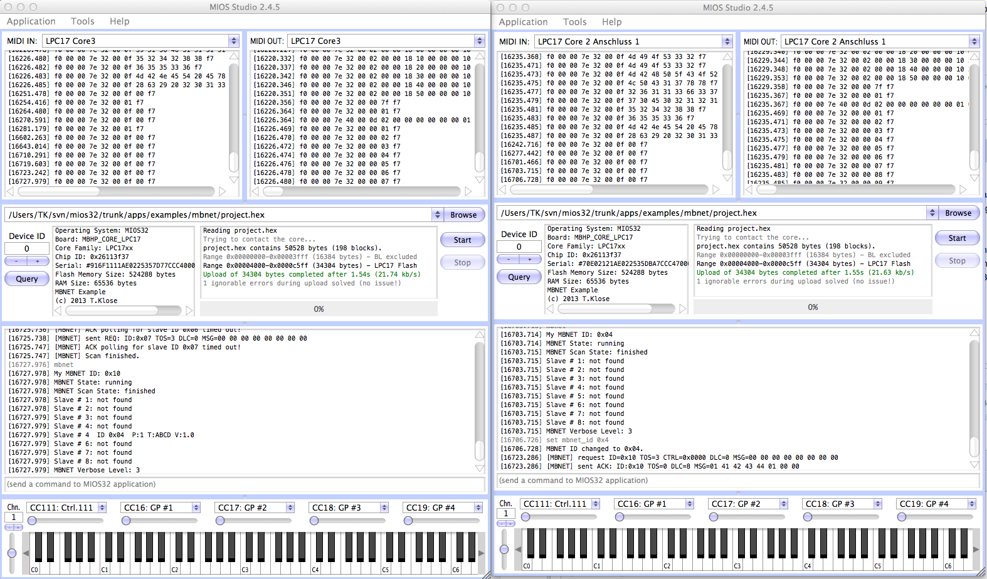987x579 pixels.
Task: Expand hex file path dropdown in left window
Action: tap(437, 215)
